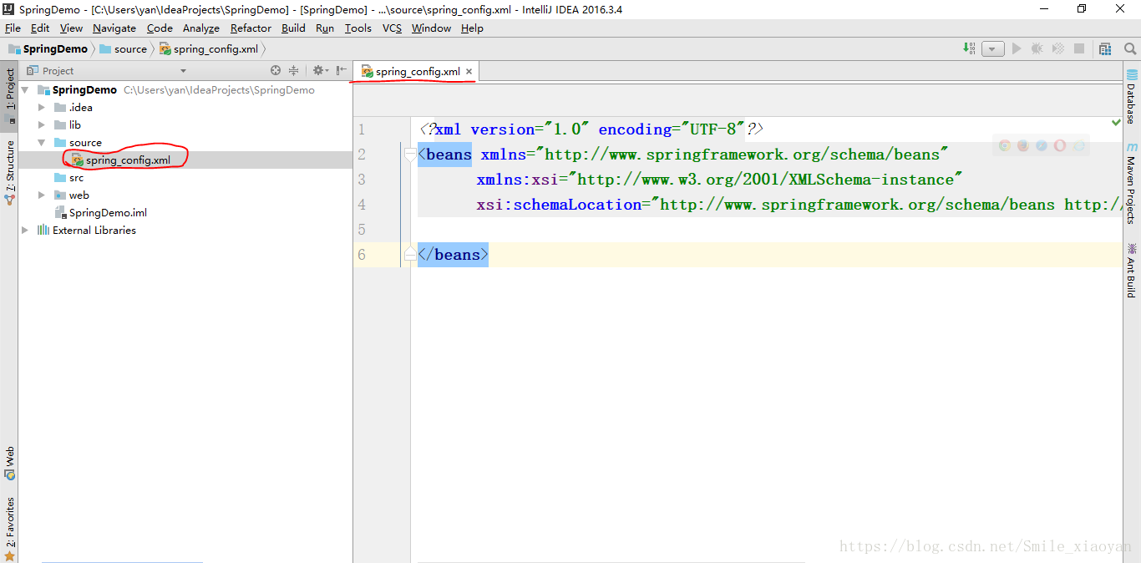Open the Tools menu
This screenshot has height=563, width=1141.
pos(358,28)
